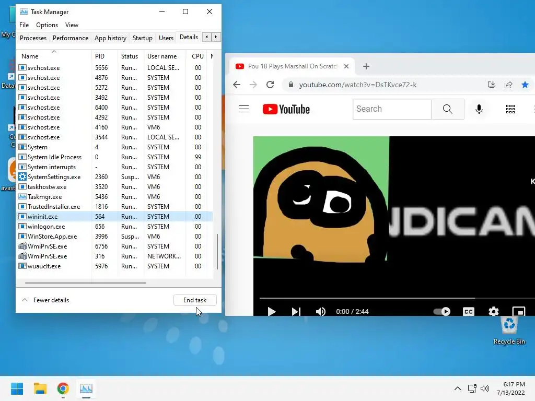Bookmark this page with the star icon
Viewport: 535px width, 401px height.
pos(525,85)
